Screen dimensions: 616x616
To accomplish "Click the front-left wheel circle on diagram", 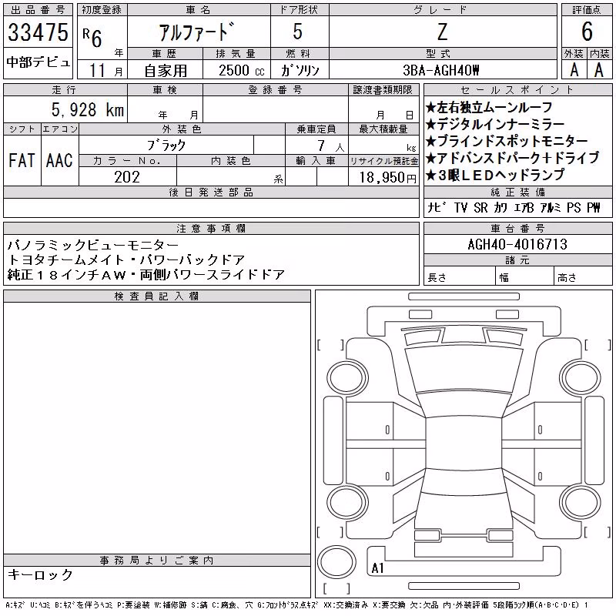I will (x=348, y=378).
